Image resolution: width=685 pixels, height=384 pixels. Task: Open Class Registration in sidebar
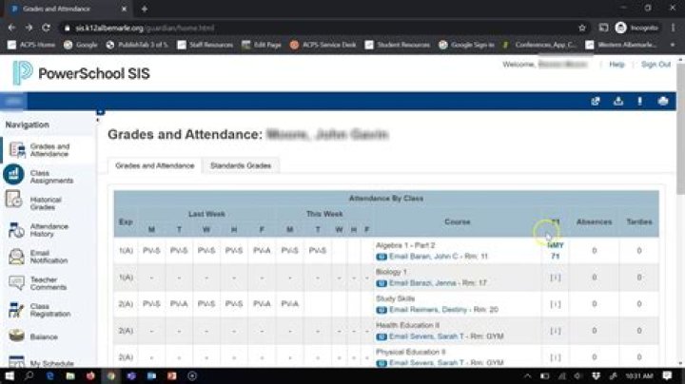tap(39, 310)
